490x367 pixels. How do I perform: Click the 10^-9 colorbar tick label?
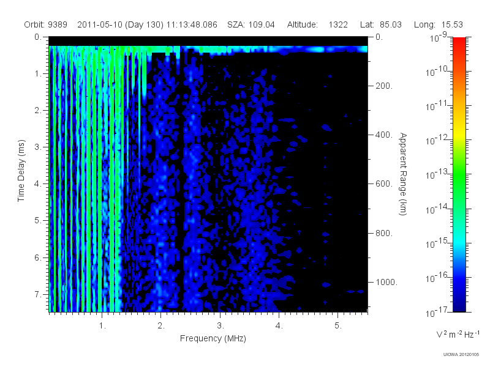(439, 37)
